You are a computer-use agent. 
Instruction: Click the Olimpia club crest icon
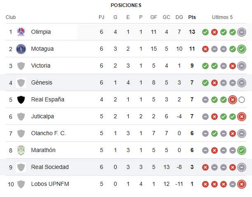point(21,32)
